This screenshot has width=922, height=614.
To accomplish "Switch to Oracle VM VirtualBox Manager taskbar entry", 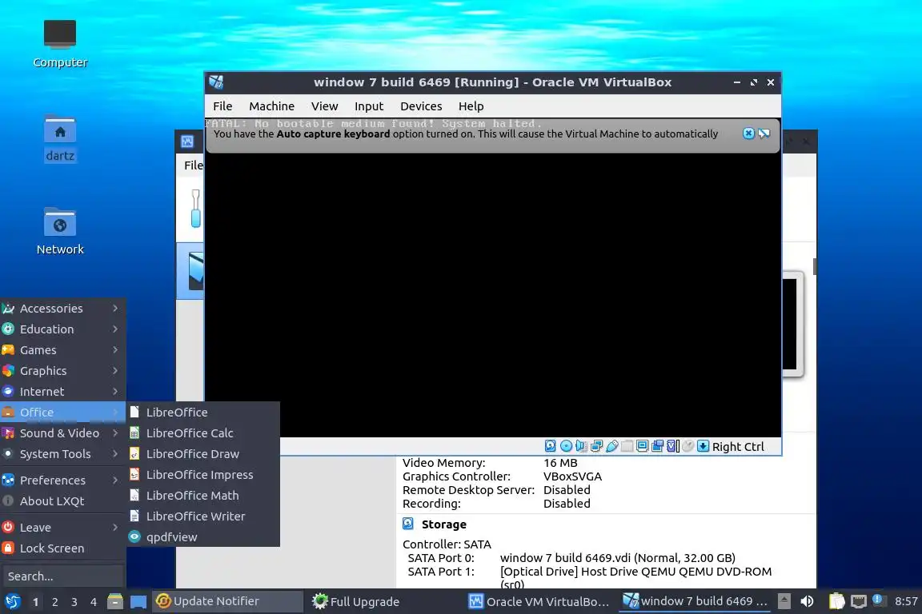I will [539, 602].
